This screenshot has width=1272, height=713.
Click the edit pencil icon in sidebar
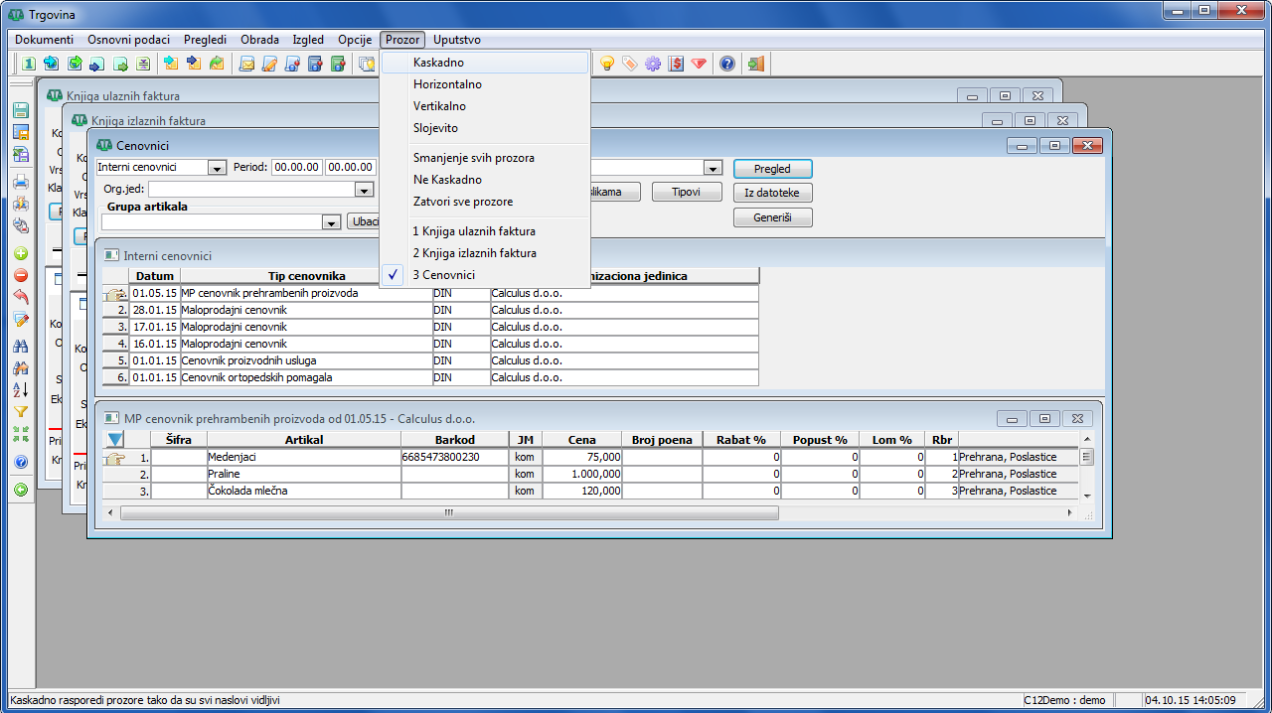click(21, 319)
